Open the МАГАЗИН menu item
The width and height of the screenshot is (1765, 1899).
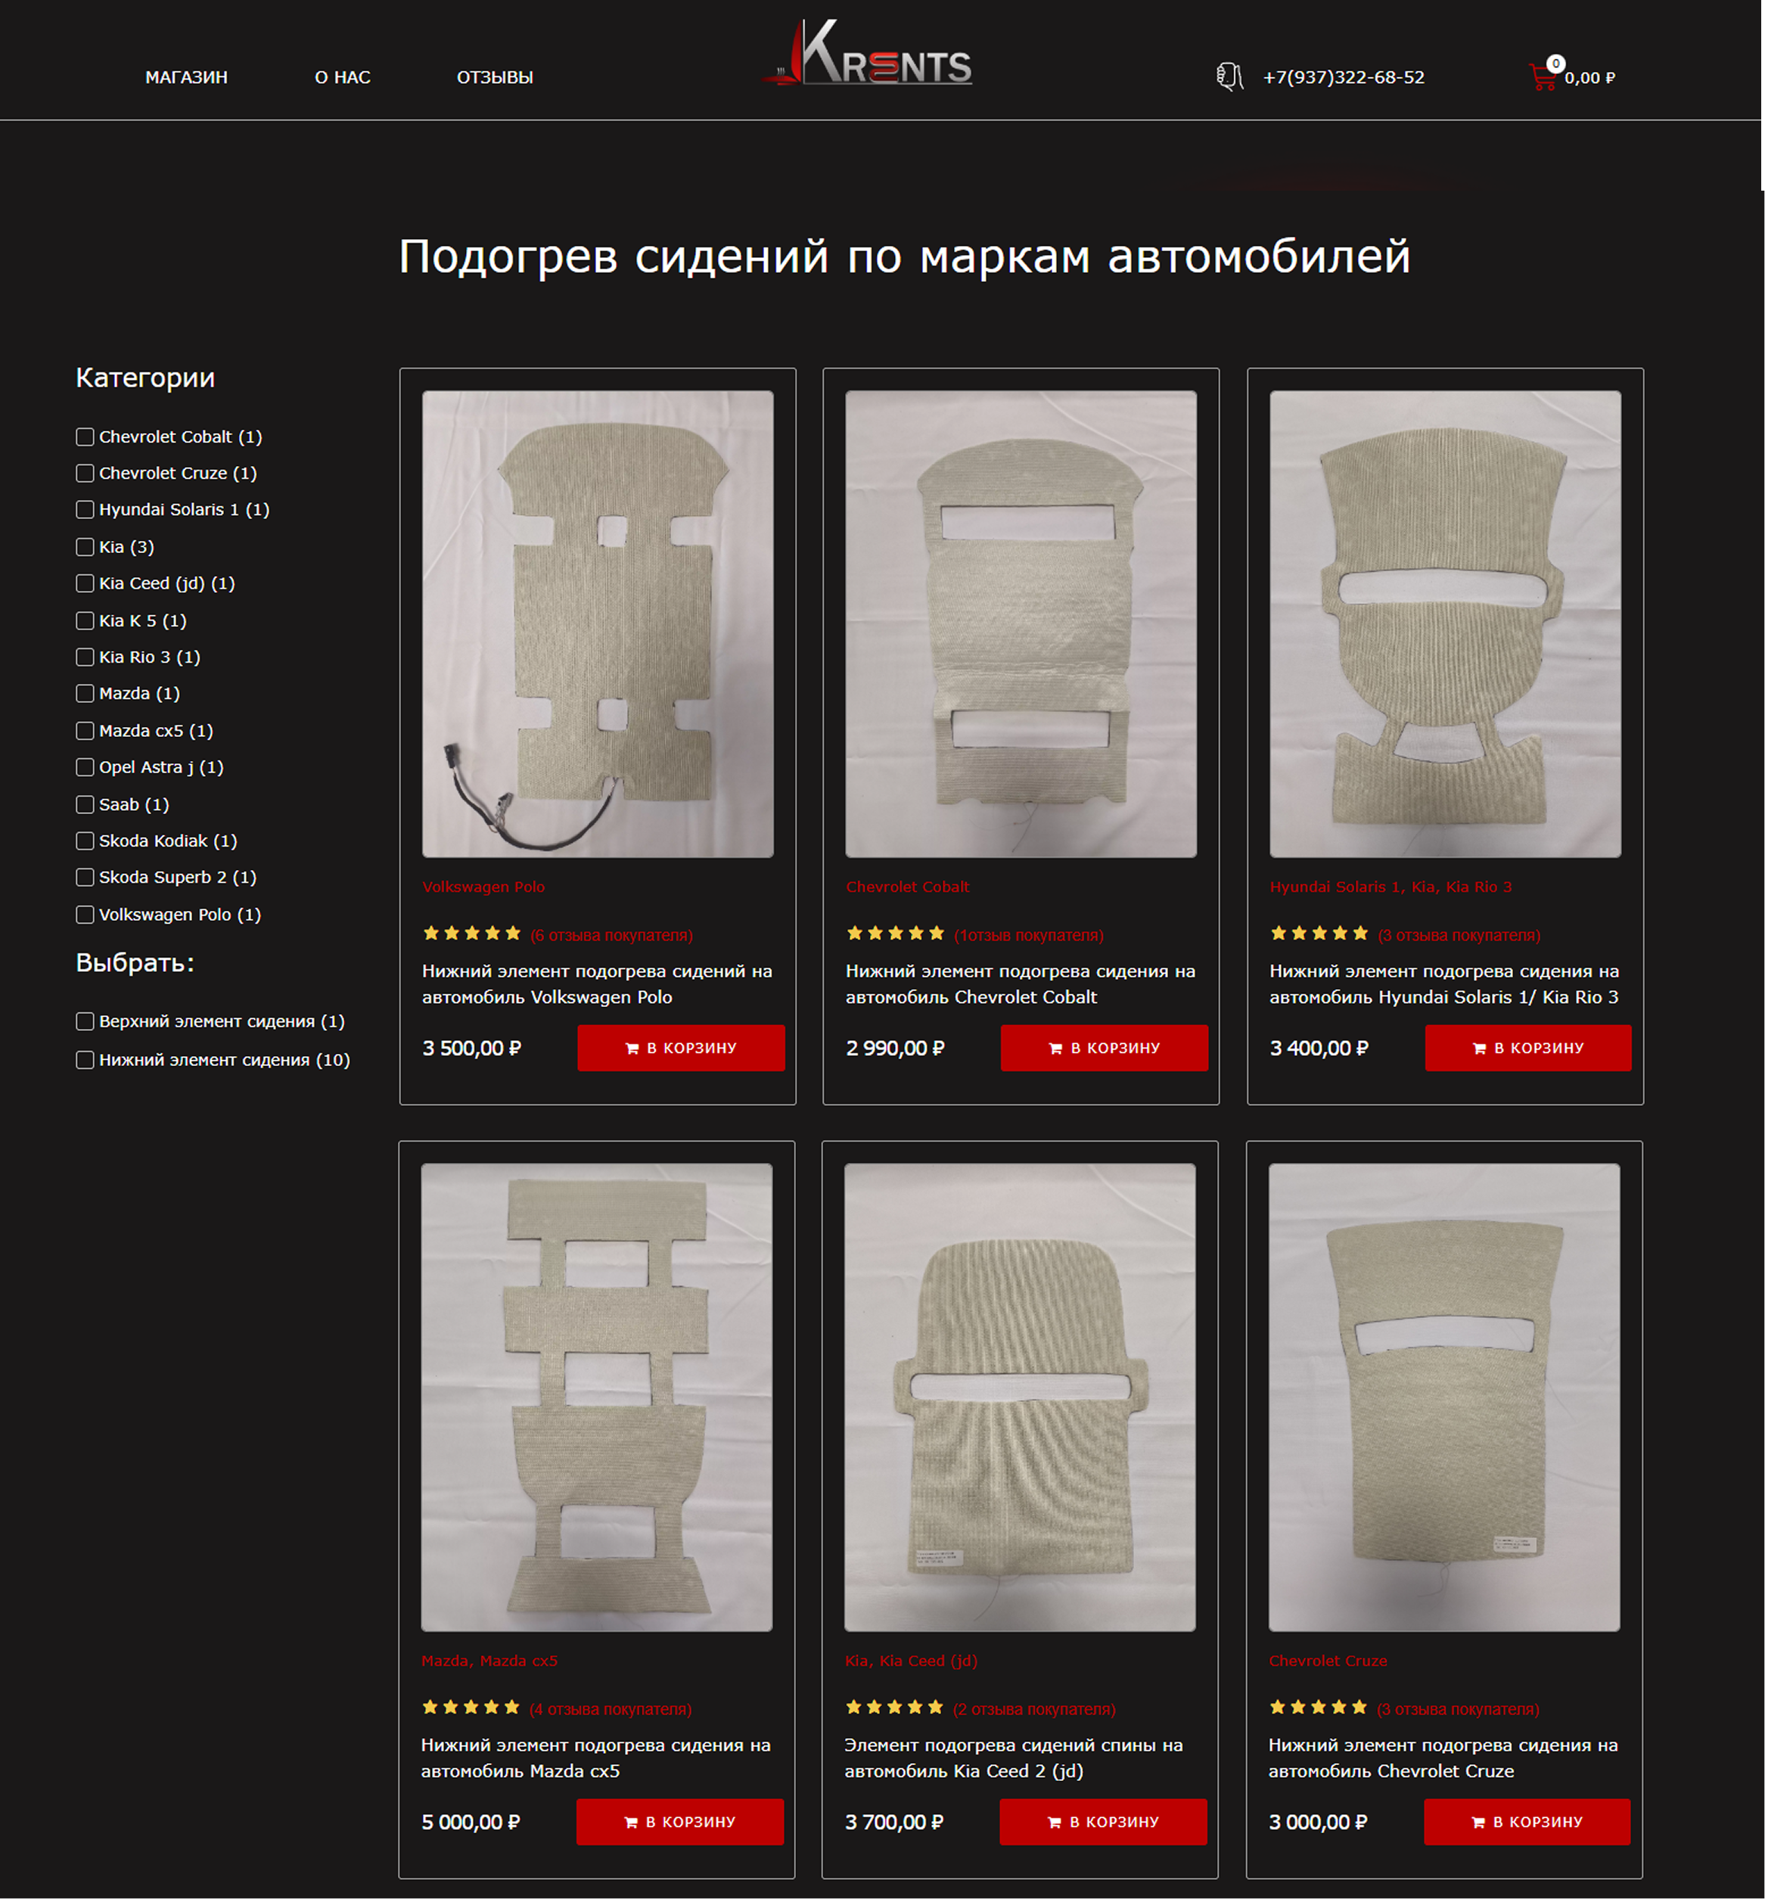186,77
